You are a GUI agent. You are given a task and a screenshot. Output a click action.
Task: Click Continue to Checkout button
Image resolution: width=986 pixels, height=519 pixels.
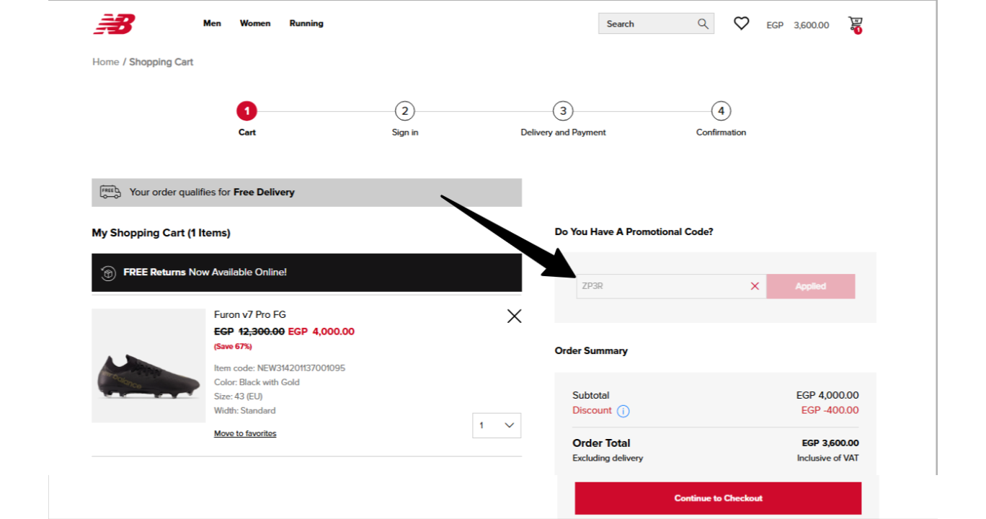point(718,498)
